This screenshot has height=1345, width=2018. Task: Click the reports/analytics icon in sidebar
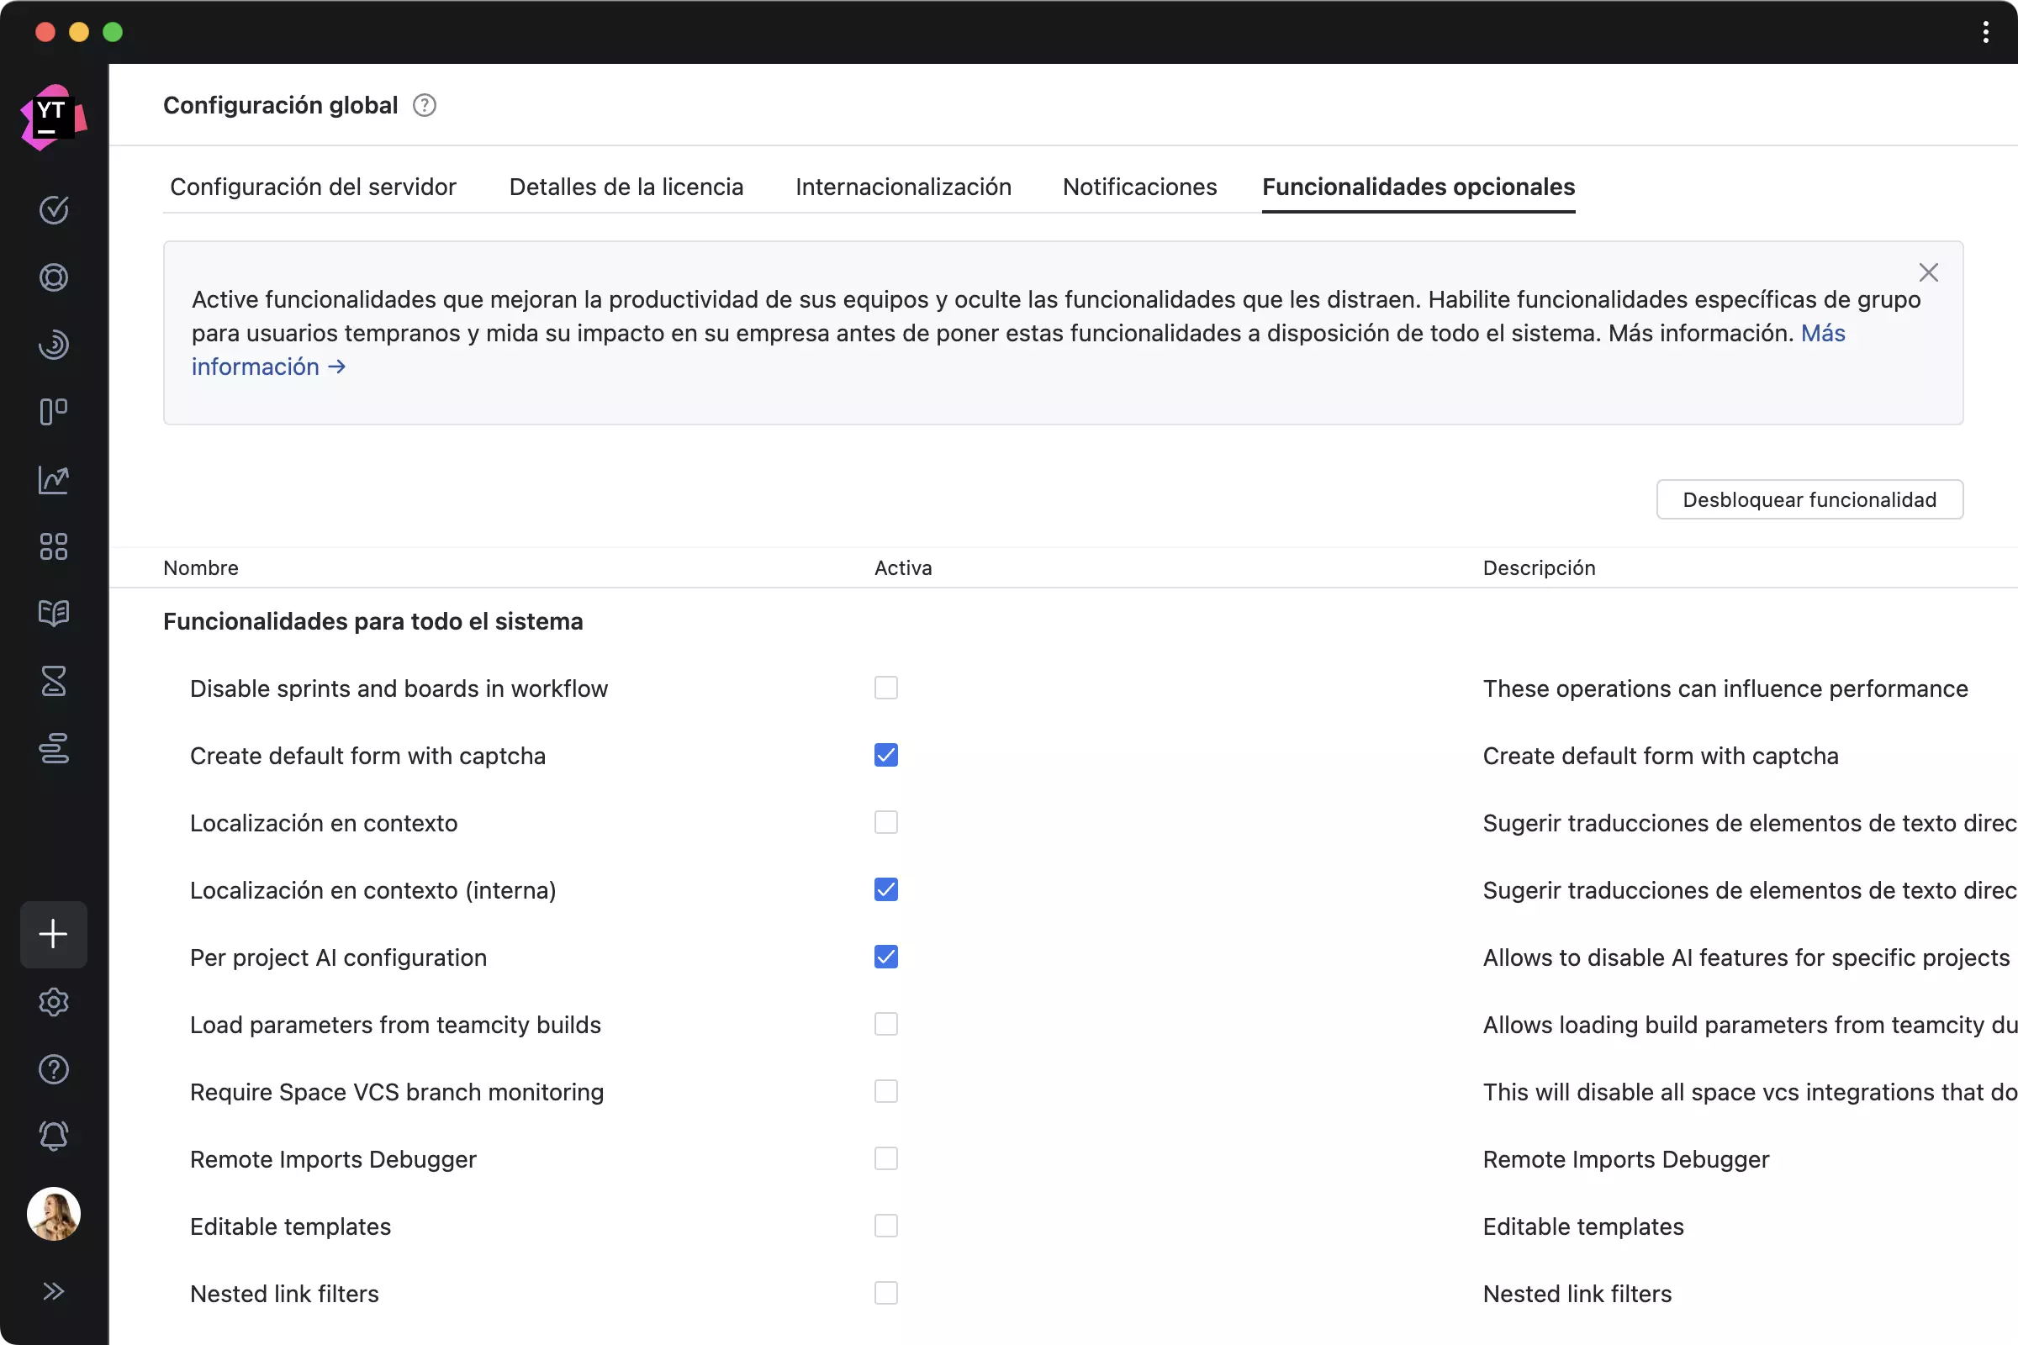(x=52, y=479)
